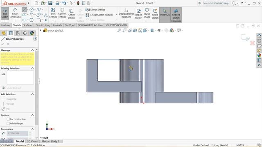The width and height of the screenshot is (262, 147).
Task: Click the Repair Sketch tool
Action: pyautogui.click(x=138, y=13)
